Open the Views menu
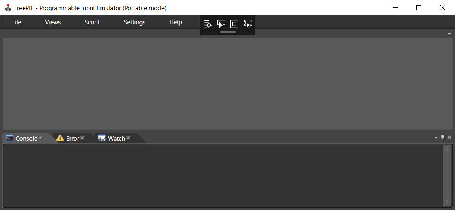Screen dimensions: 455x210 point(53,22)
